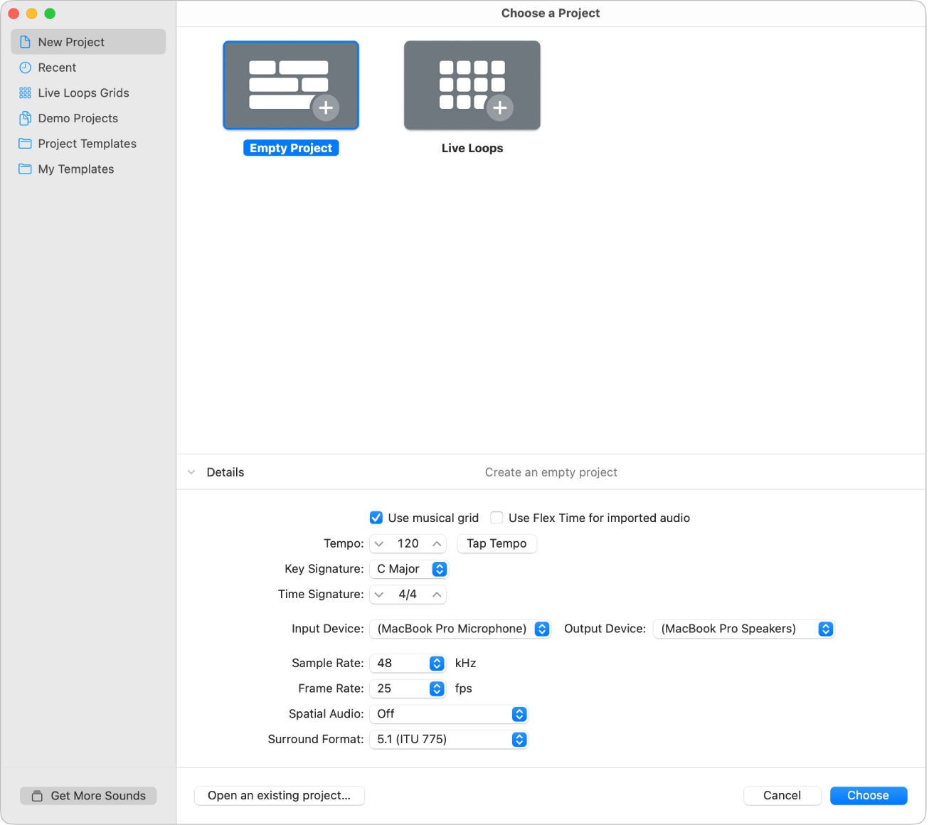Open My Templates folder
Viewport: 929px width, 825px height.
[88, 169]
